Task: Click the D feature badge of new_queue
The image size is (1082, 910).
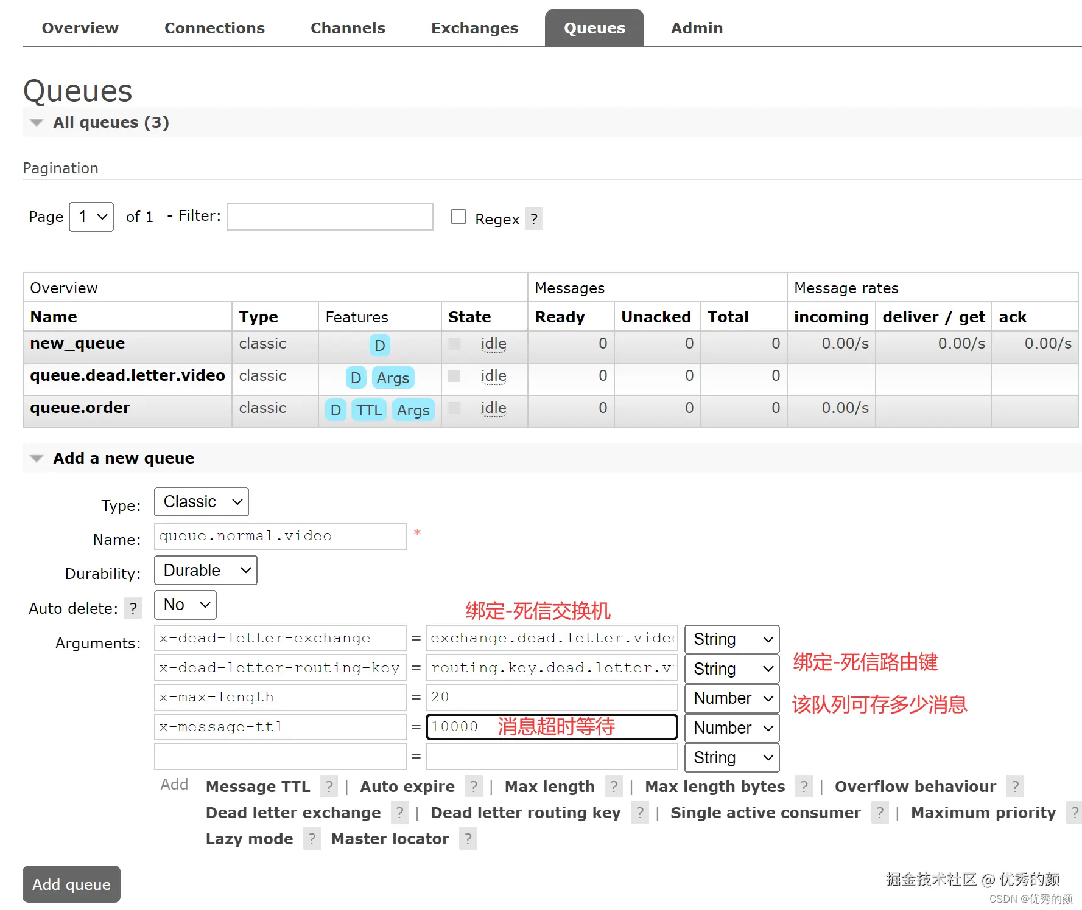Action: (380, 346)
